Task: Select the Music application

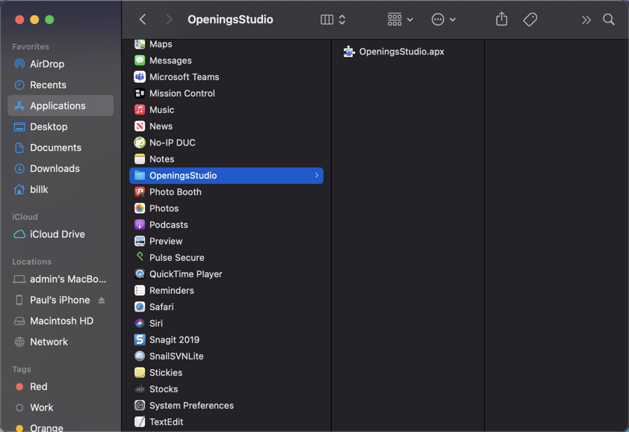Action: coord(226,110)
